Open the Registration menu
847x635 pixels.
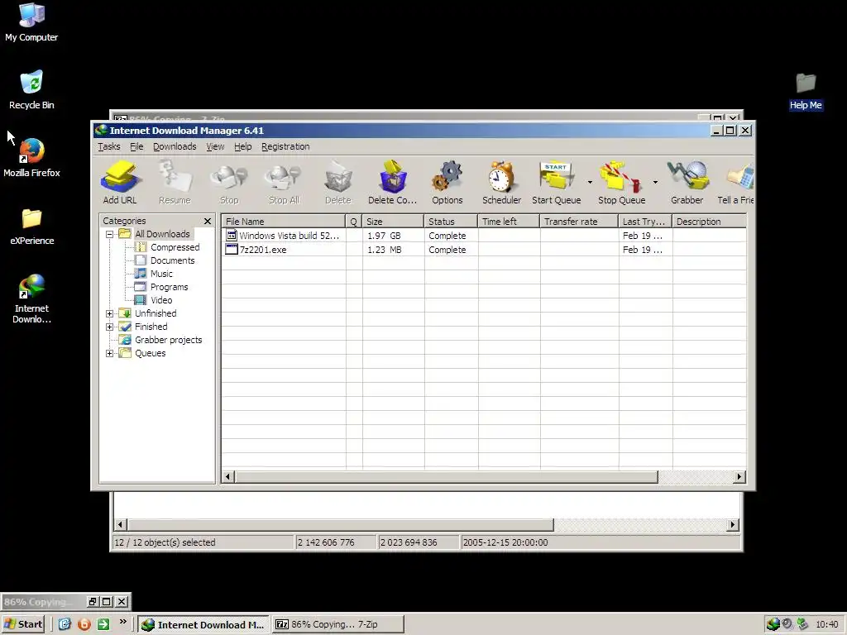point(285,146)
